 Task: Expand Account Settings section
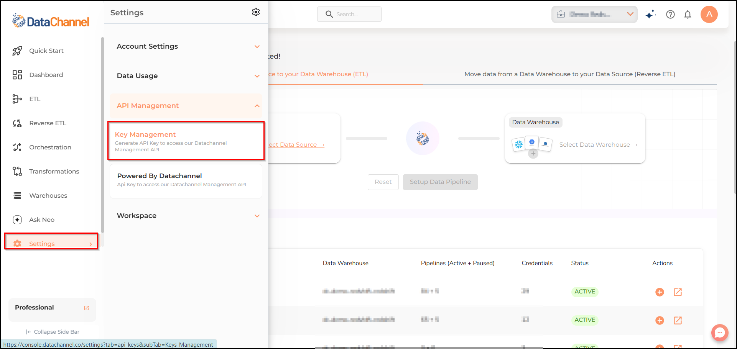pyautogui.click(x=186, y=46)
